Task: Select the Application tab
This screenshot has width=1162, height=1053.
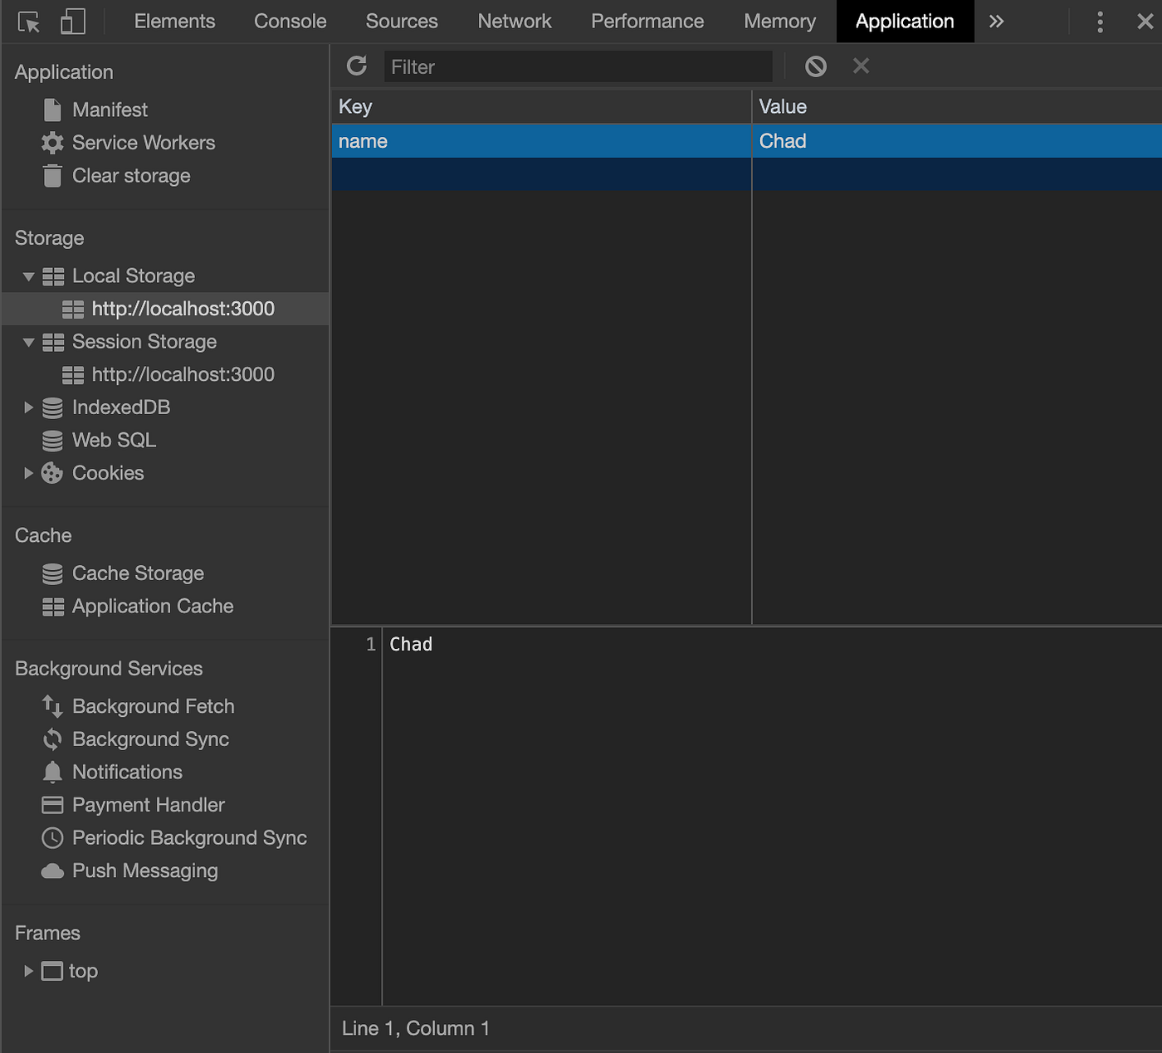Action: point(905,22)
